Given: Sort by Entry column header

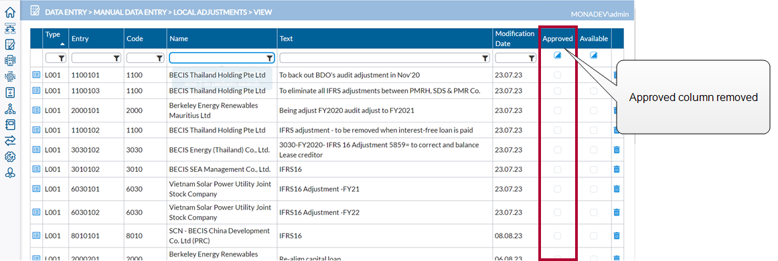Looking at the screenshot, I should [x=96, y=38].
